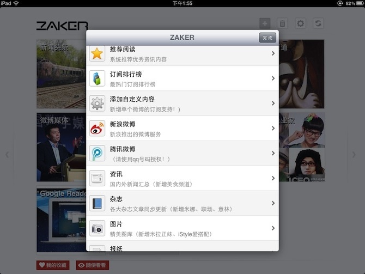365x274 pixels.
Task: Click the ZAKER logo behind the dialog
Action: 62,26
